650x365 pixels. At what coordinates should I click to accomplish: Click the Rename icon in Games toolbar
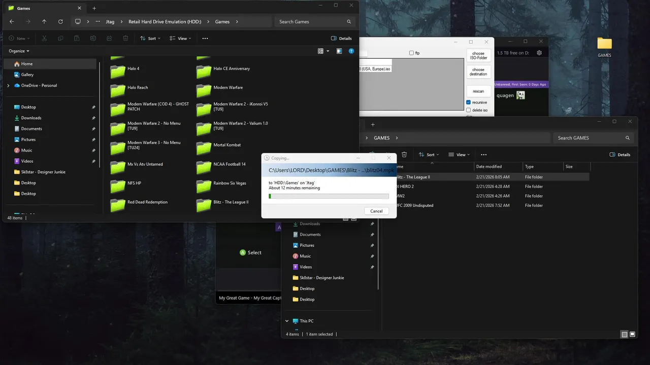tap(93, 39)
